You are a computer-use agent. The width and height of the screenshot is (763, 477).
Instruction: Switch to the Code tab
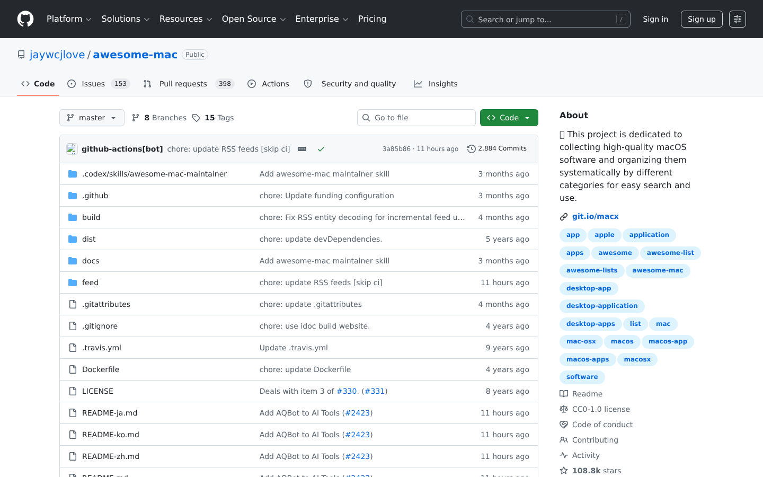pyautogui.click(x=38, y=84)
